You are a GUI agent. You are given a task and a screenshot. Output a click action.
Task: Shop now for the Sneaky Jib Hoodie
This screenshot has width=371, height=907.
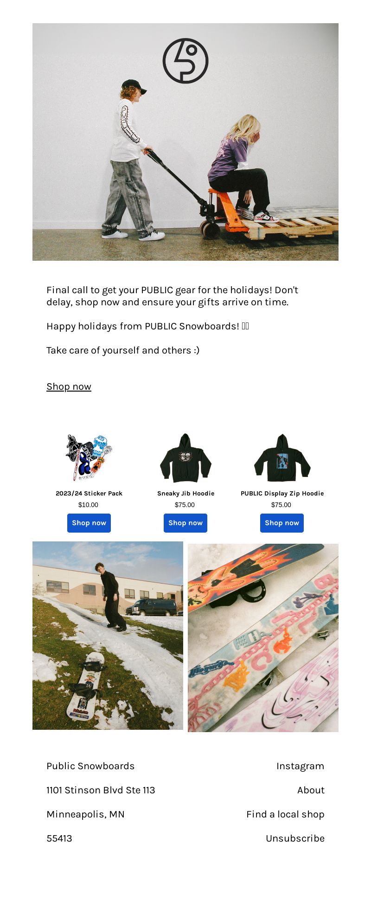[x=185, y=523]
